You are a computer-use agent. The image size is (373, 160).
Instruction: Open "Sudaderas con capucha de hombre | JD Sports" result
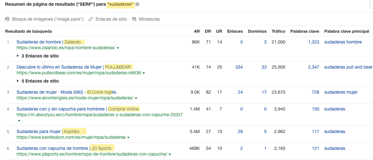[x=64, y=148]
